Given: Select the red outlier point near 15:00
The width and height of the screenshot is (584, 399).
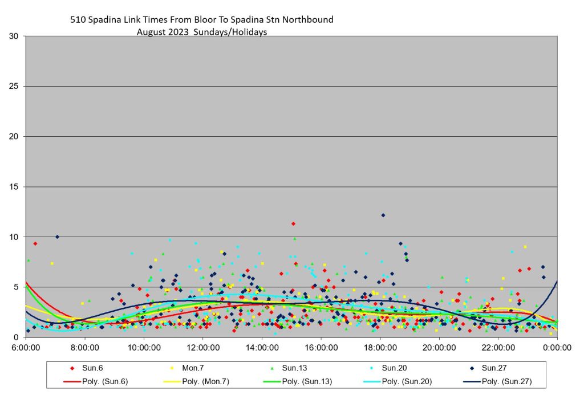Looking at the screenshot, I should click(x=293, y=223).
